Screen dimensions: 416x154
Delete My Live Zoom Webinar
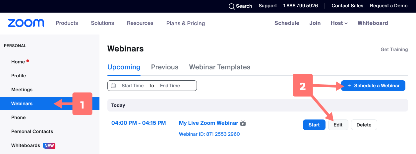click(364, 125)
